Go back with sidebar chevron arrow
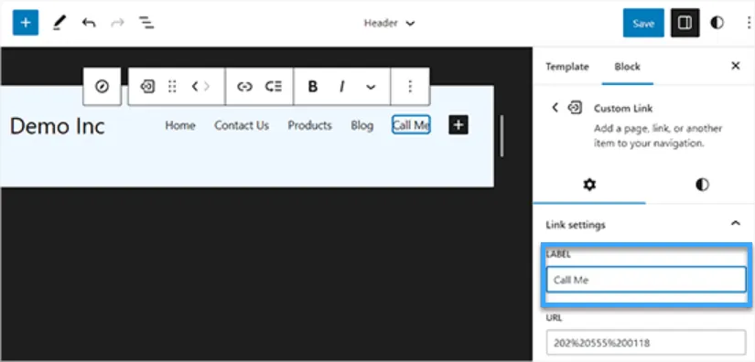Viewport: 755px width, 362px height. click(x=555, y=108)
